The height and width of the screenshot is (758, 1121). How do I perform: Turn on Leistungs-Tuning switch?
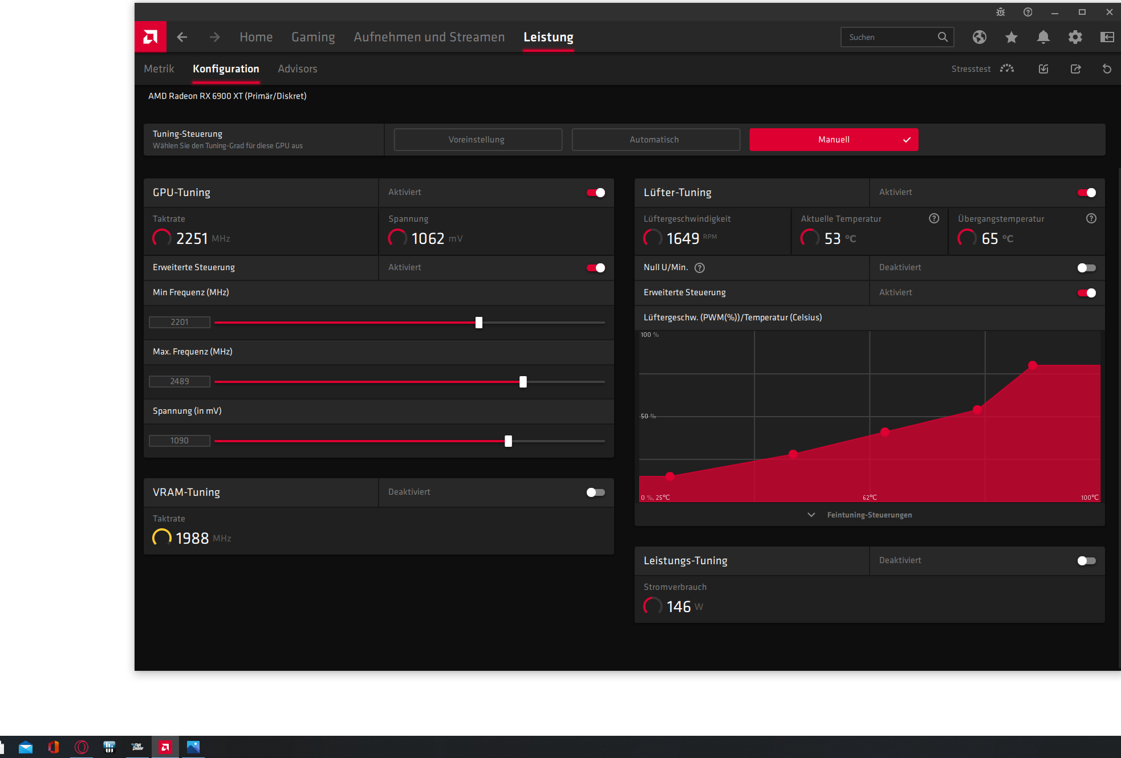pos(1086,561)
